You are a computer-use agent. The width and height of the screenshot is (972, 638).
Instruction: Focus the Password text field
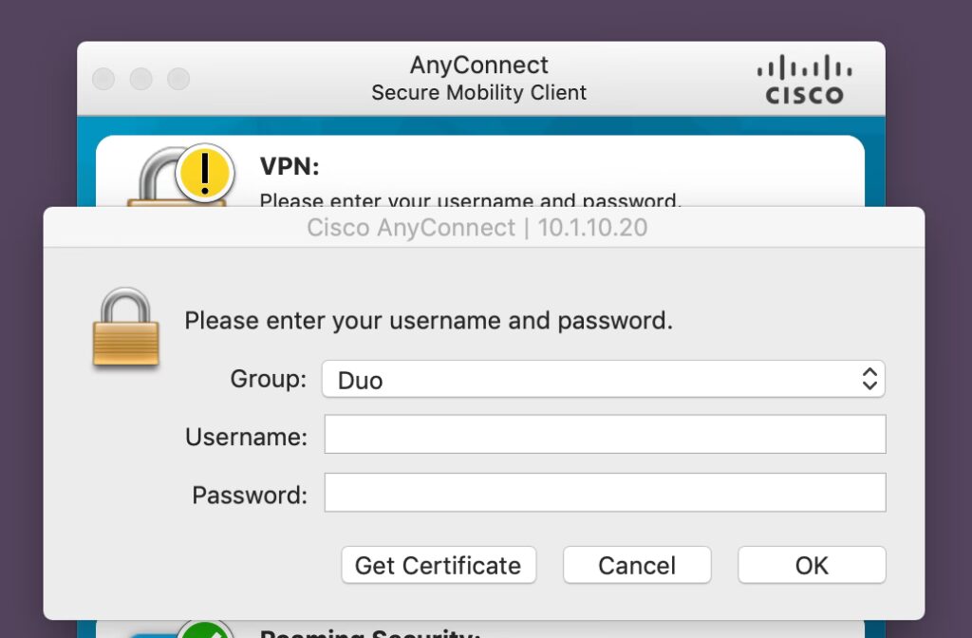[x=605, y=493]
